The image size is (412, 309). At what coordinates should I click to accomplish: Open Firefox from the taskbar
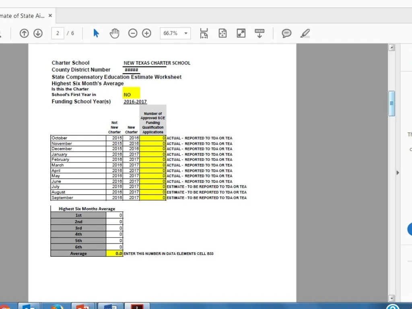[x=57, y=306]
